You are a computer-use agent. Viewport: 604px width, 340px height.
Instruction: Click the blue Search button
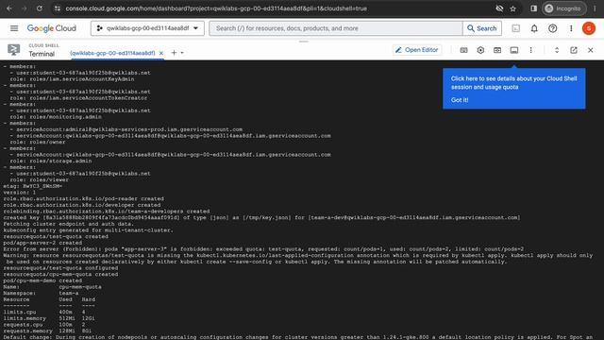(482, 28)
